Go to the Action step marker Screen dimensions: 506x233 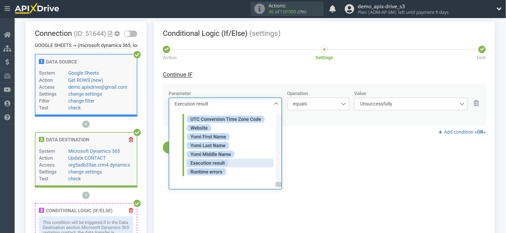click(166, 49)
